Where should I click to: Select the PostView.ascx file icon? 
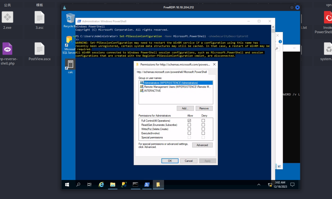coord(40,51)
